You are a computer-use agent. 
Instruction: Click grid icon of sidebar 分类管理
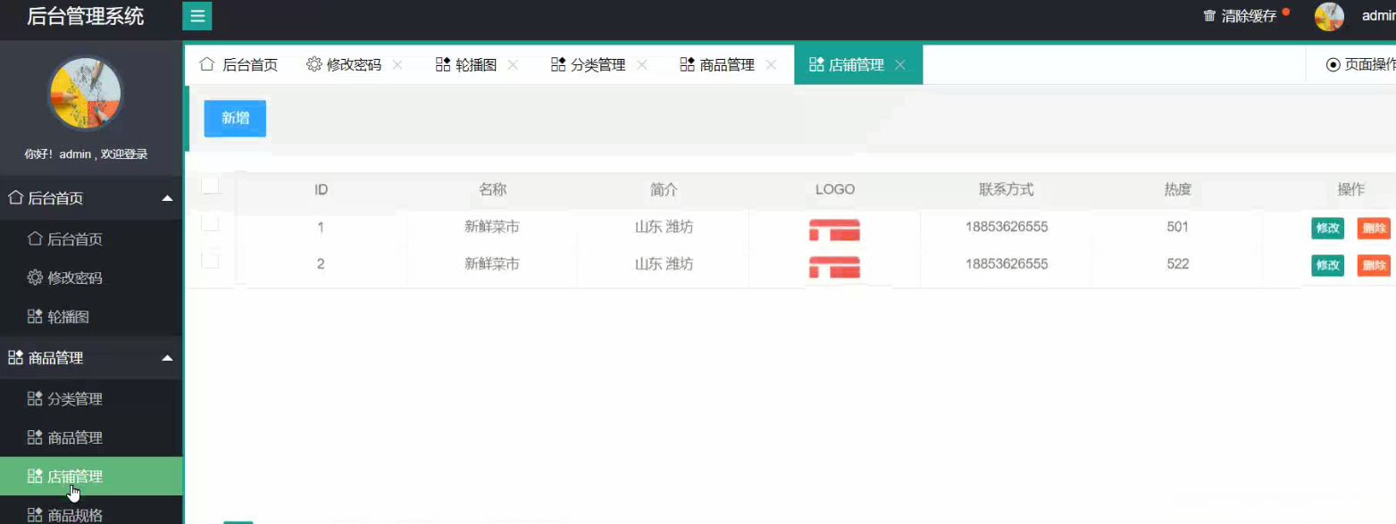pos(35,398)
